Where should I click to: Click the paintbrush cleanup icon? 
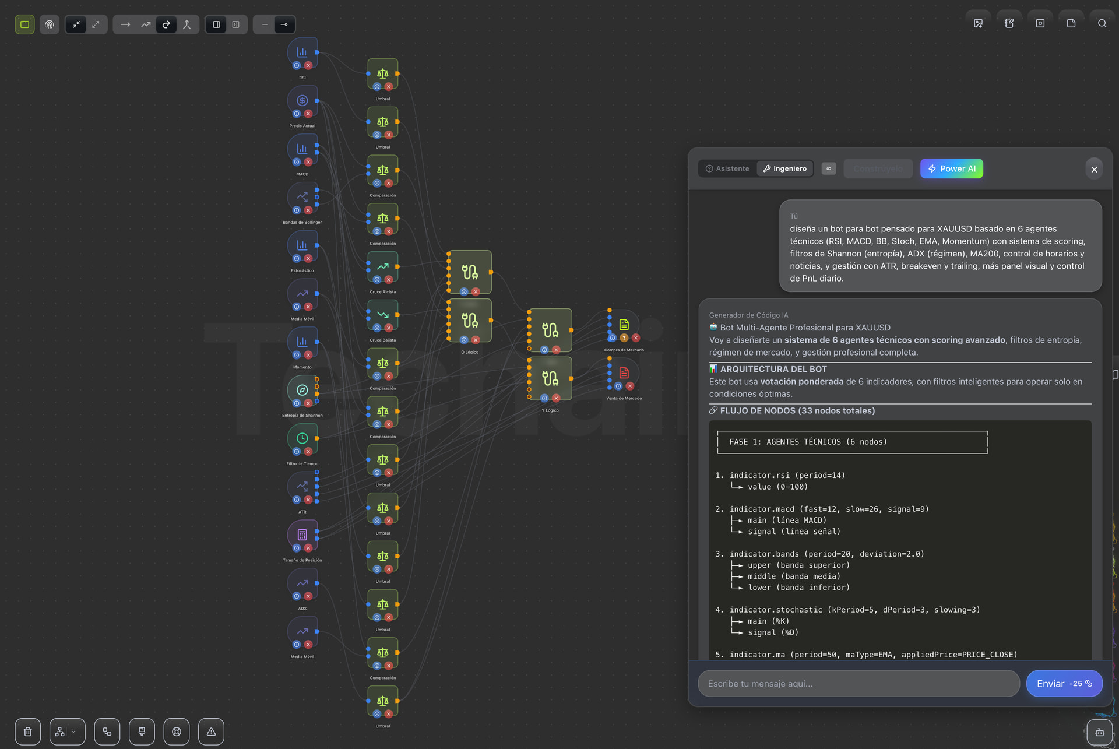[142, 732]
